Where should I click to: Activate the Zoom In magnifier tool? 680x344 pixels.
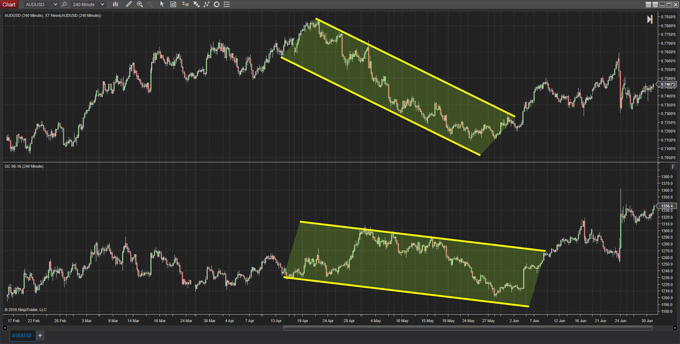[140, 4]
